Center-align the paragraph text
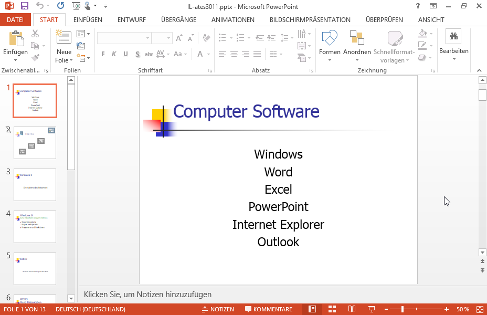Screen dimensions: 487x315 pos(234,55)
